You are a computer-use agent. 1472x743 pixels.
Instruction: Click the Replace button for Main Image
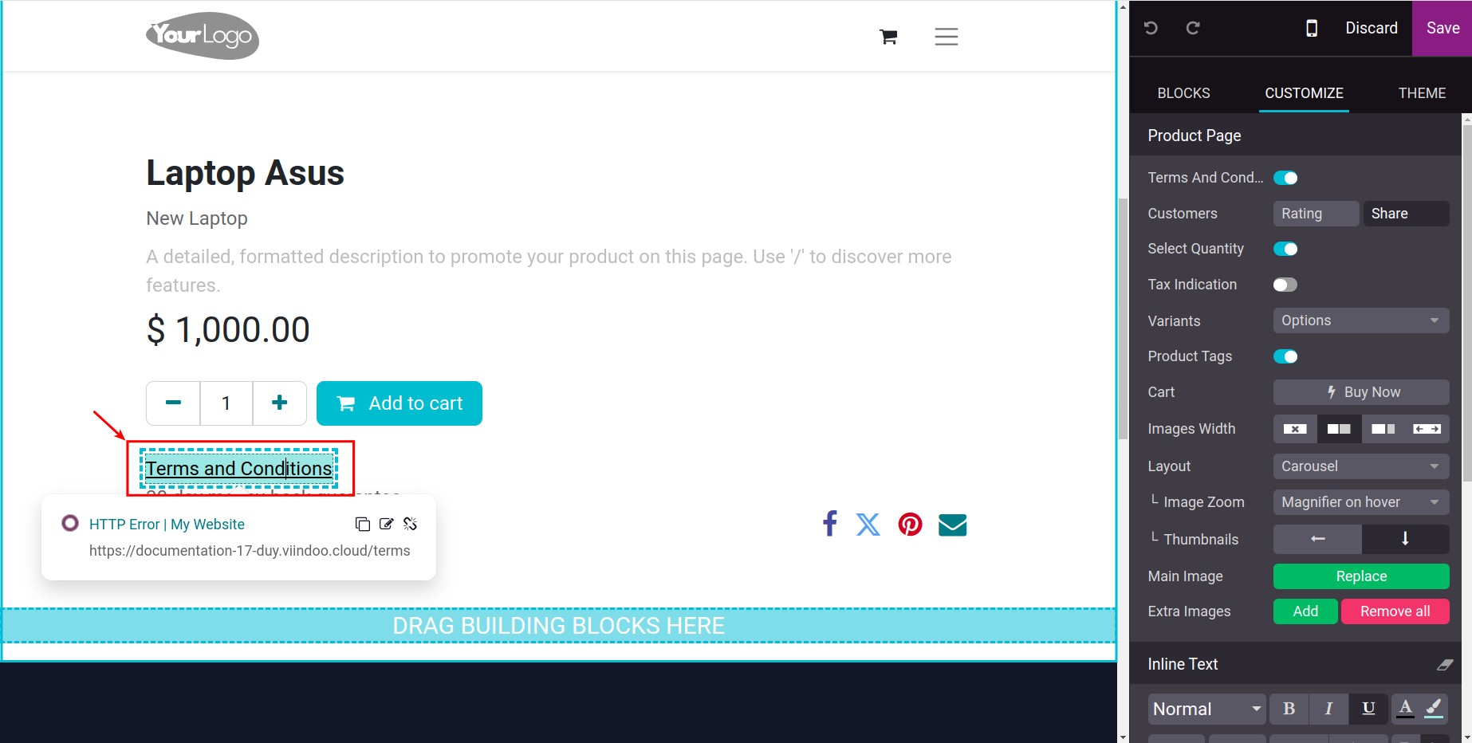(x=1360, y=576)
